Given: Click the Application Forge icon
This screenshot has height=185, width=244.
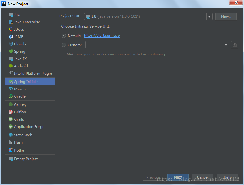Looking at the screenshot, I should click(11, 126).
